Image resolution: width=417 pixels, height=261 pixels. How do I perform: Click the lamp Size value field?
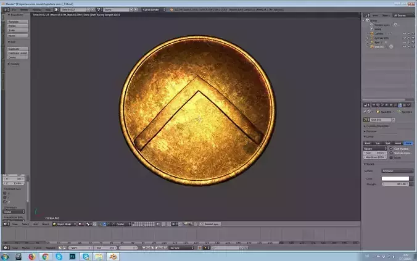pyautogui.click(x=375, y=153)
